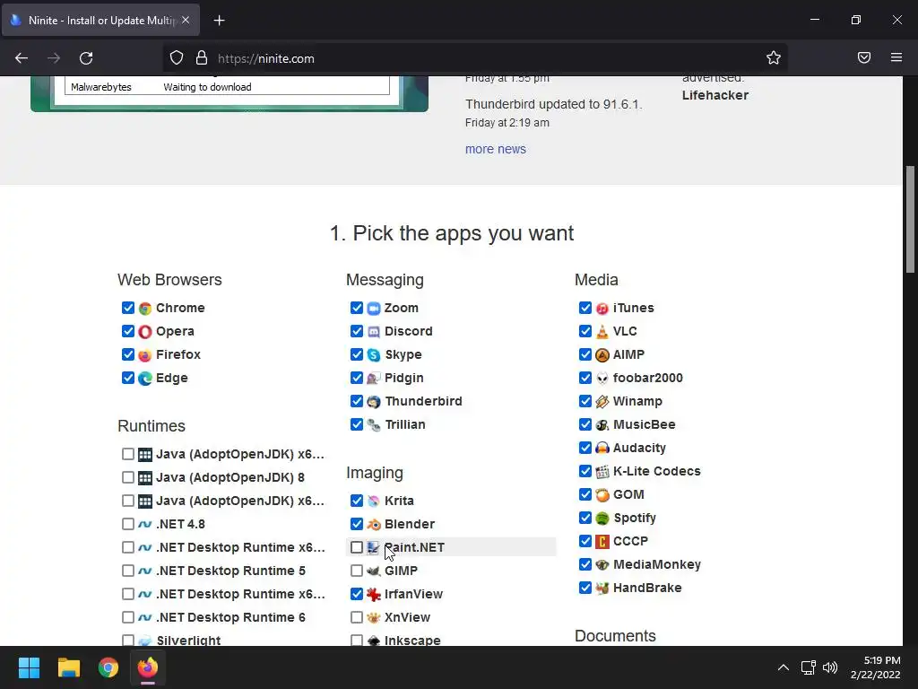Launch Chrome from the taskbar

[x=108, y=667]
